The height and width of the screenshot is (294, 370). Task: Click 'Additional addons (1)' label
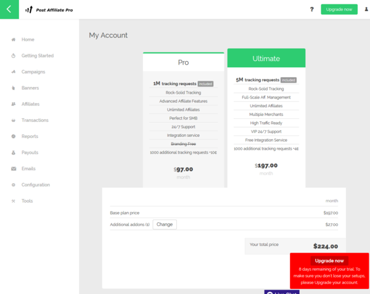pos(129,224)
